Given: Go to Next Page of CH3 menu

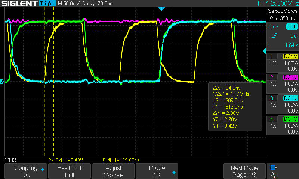Looking at the screenshot, I should point(244,171).
